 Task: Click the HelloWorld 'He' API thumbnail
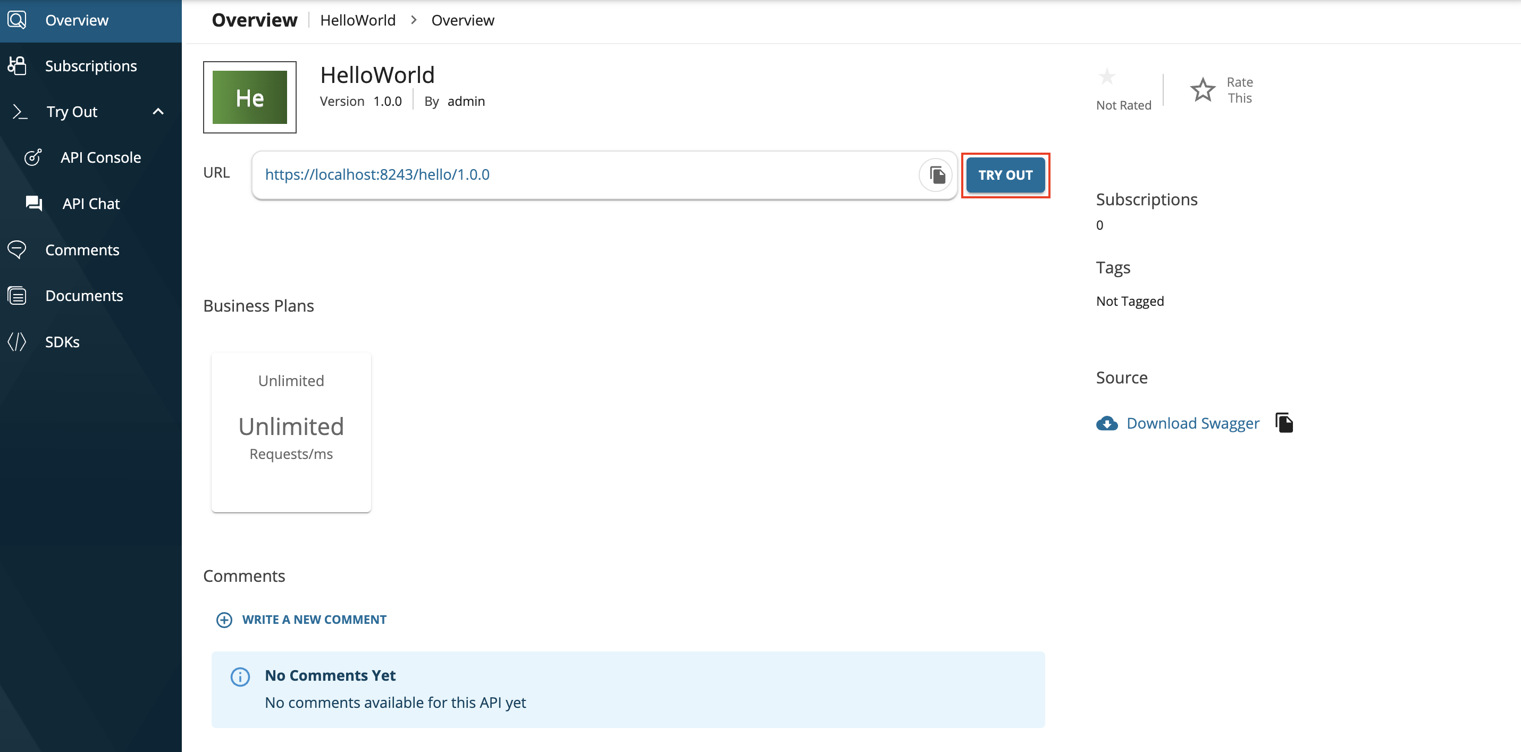click(x=250, y=97)
